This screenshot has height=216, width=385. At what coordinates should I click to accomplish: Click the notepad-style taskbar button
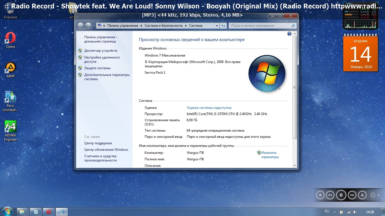36,212
